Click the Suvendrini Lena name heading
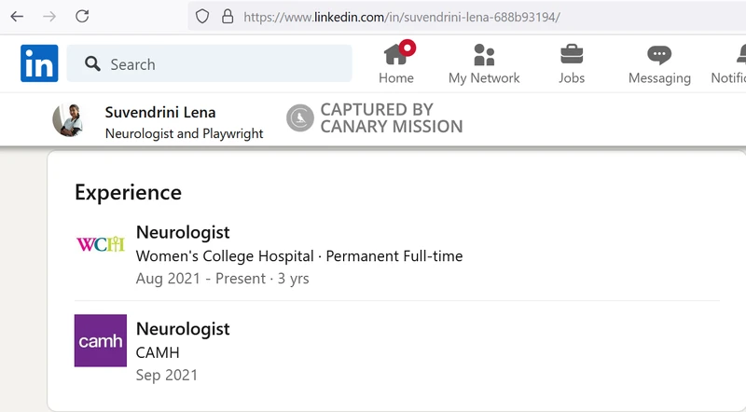Image resolution: width=746 pixels, height=412 pixels. pos(160,112)
